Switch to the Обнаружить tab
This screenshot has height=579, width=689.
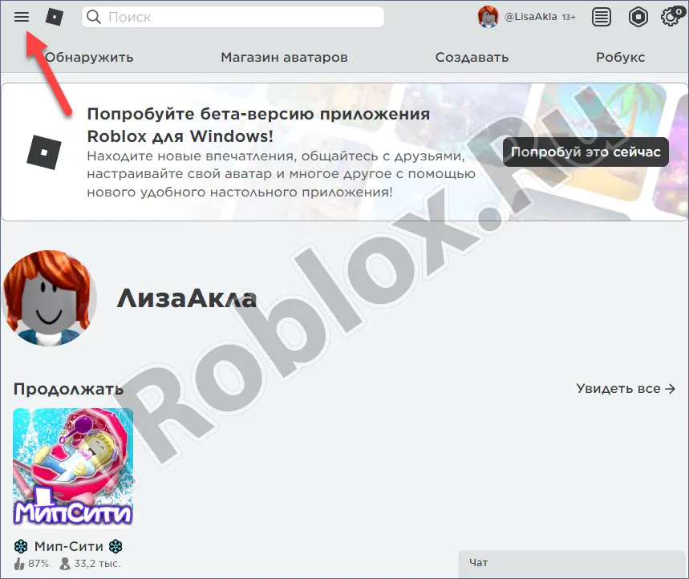click(x=89, y=57)
